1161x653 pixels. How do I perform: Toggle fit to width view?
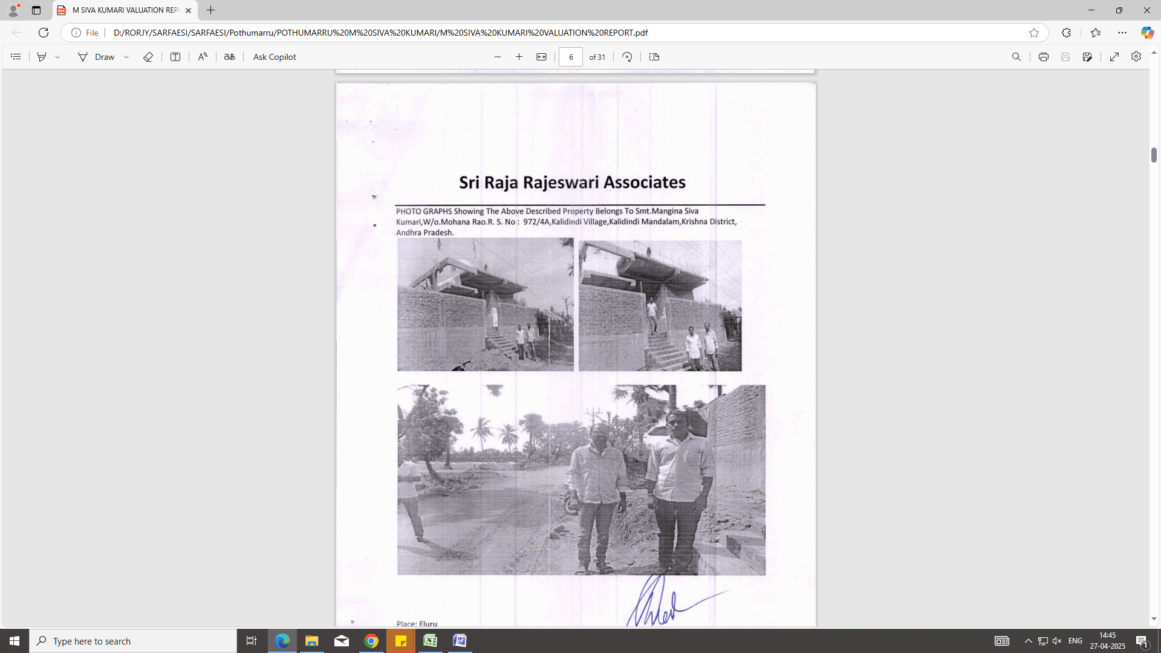[x=541, y=57]
